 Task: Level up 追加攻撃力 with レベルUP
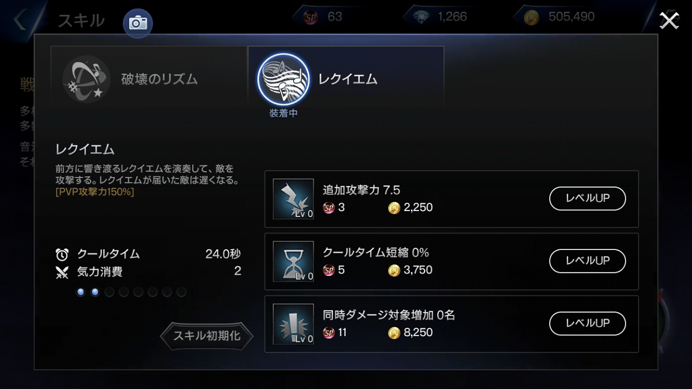coord(588,199)
